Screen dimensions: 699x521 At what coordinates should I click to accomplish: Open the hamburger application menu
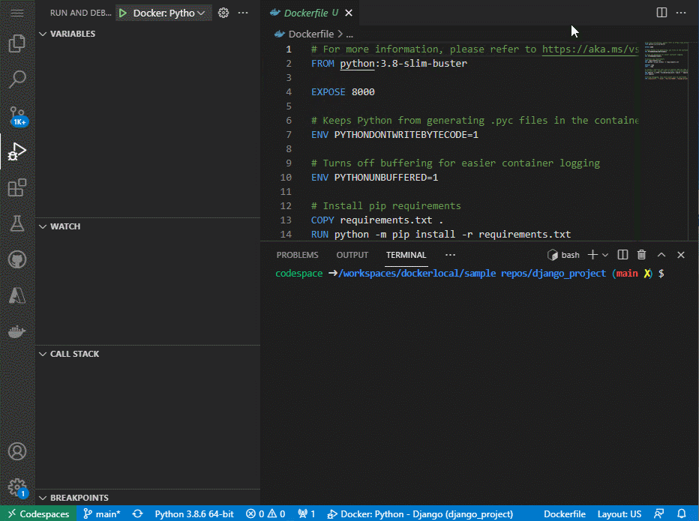pos(17,13)
